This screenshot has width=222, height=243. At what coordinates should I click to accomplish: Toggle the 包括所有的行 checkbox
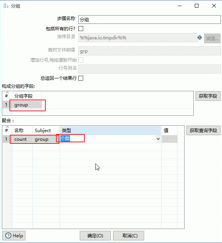(81, 29)
